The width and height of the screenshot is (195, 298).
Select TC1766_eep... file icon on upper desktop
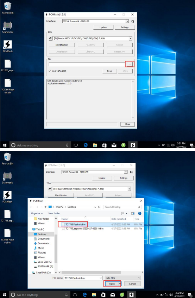coord(8,66)
